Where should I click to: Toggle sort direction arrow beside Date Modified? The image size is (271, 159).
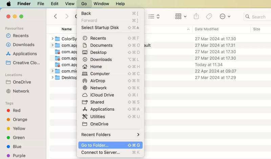[x=188, y=29]
